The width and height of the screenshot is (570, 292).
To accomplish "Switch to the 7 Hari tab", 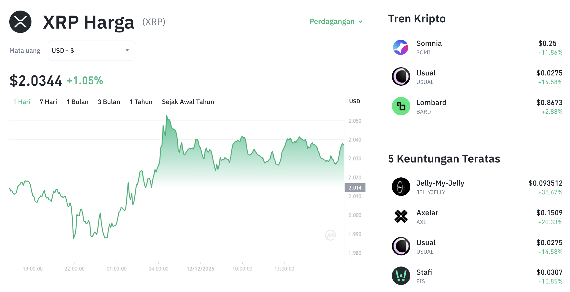I will click(48, 102).
